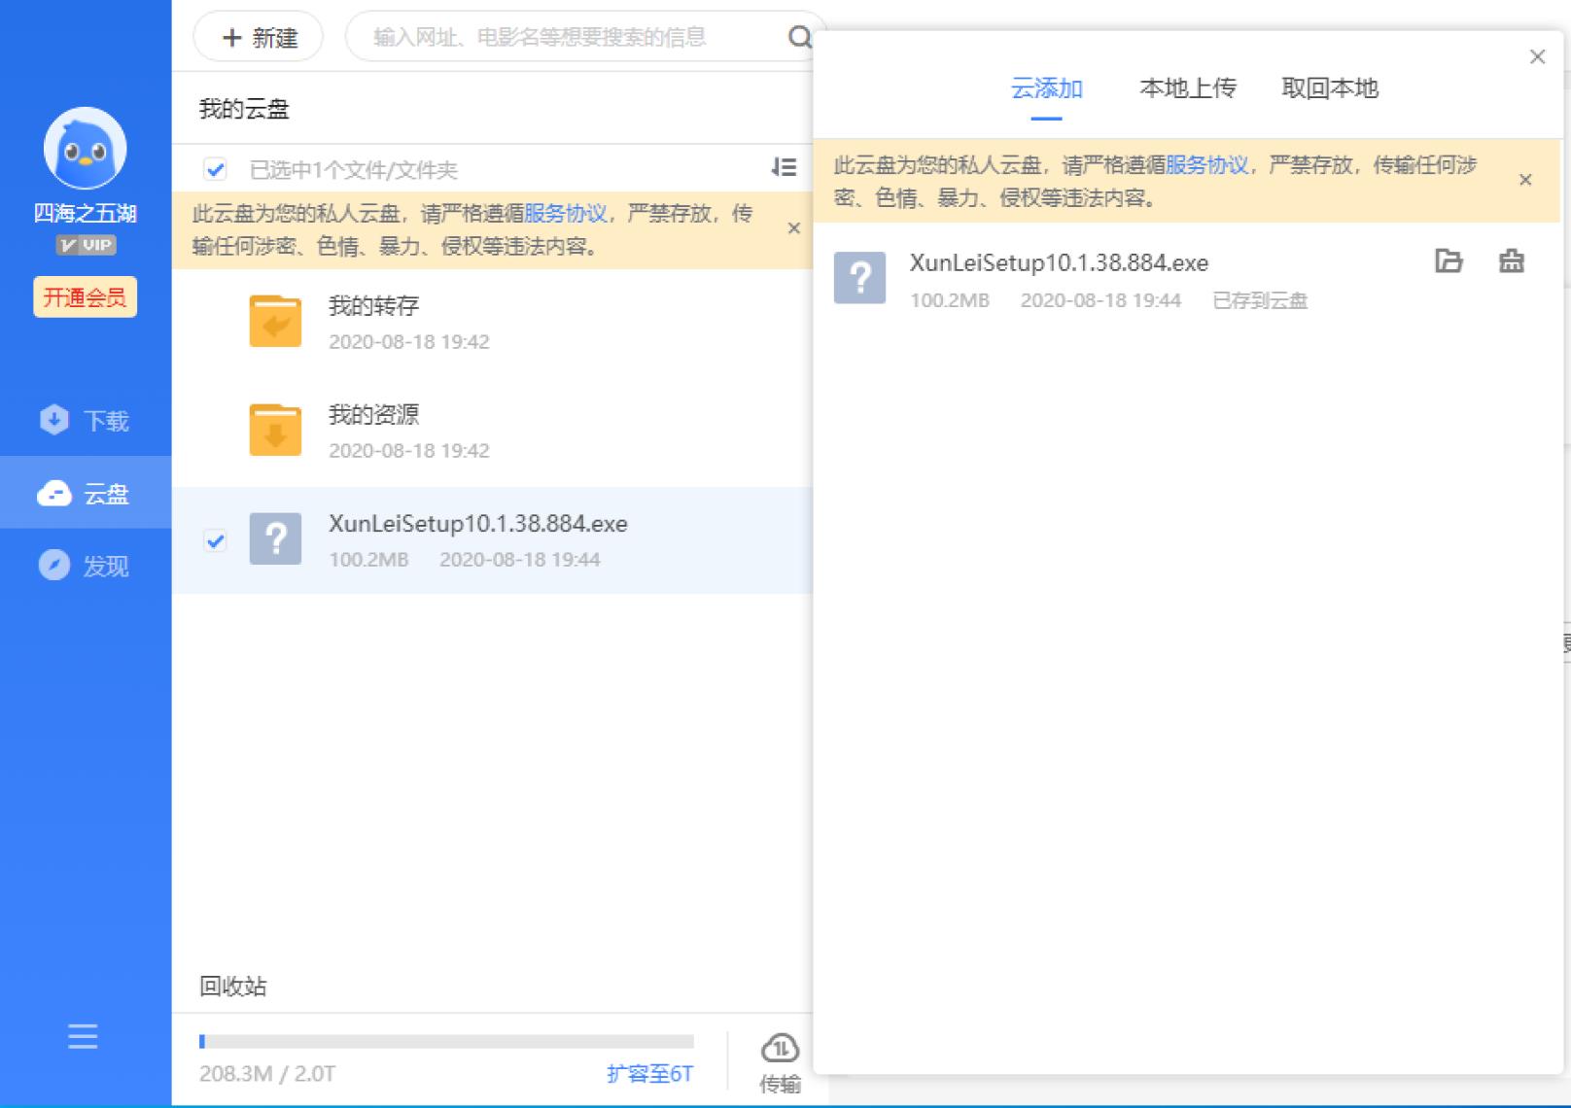This screenshot has width=1571, height=1108.
Task: Open the 下载 sidebar section
Action: 86,420
